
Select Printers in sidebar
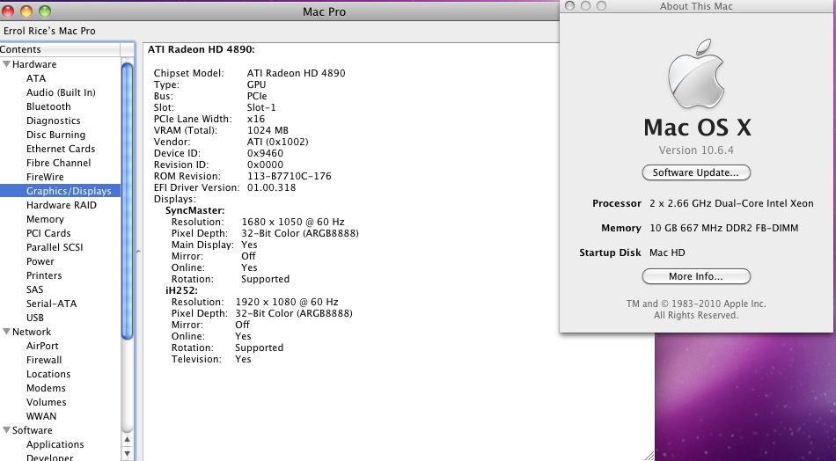(x=44, y=275)
